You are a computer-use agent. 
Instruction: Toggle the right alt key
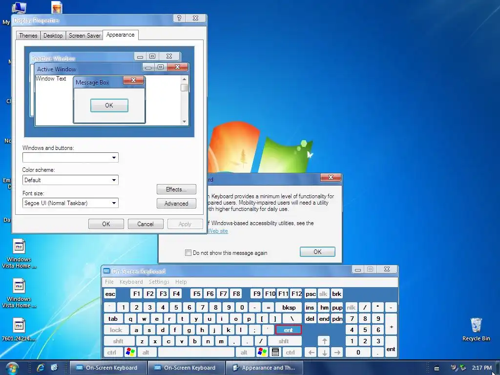[x=244, y=353]
